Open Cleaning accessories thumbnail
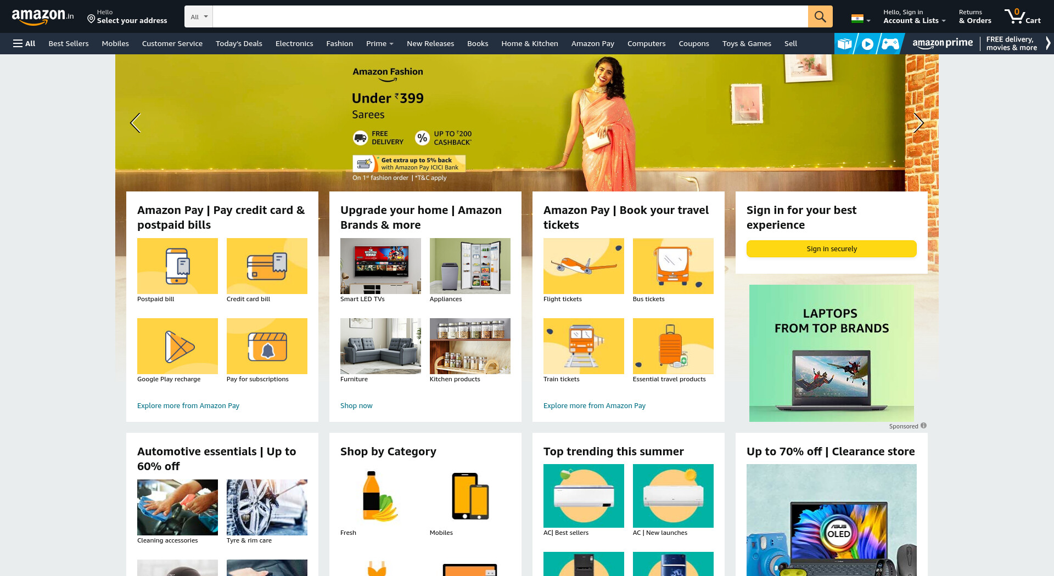Screen dimensions: 1054x576 177,507
